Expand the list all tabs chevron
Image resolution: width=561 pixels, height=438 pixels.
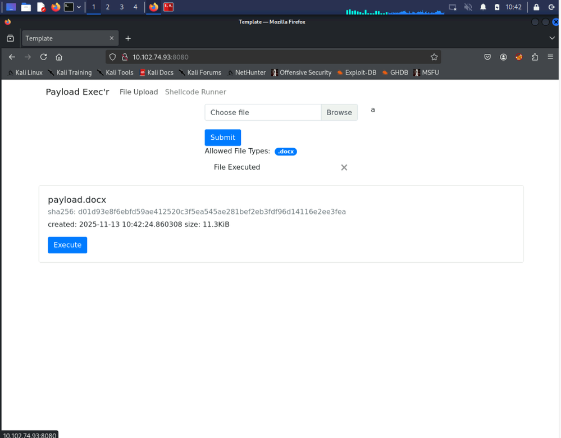(x=552, y=38)
